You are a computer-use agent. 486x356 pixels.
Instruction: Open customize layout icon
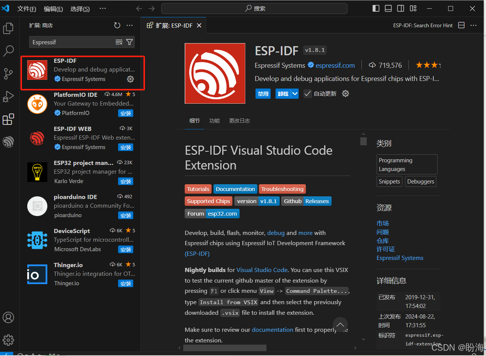[413, 8]
